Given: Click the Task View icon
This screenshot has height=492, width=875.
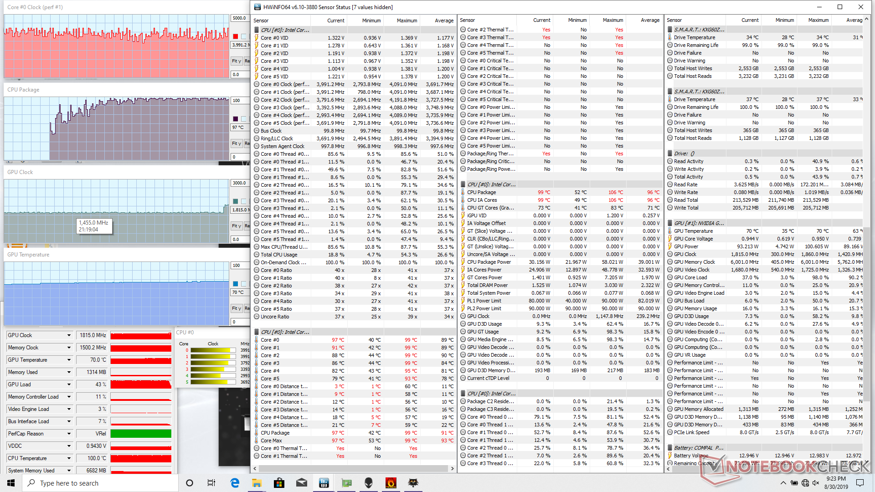Looking at the screenshot, I should 211,483.
